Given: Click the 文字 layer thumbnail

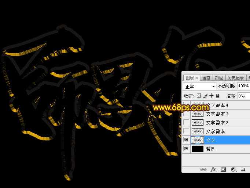Looking at the screenshot, I should [197, 140].
